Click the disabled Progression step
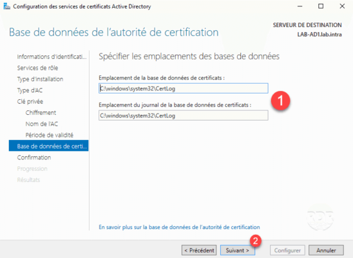The width and height of the screenshot is (353, 258). point(32,168)
